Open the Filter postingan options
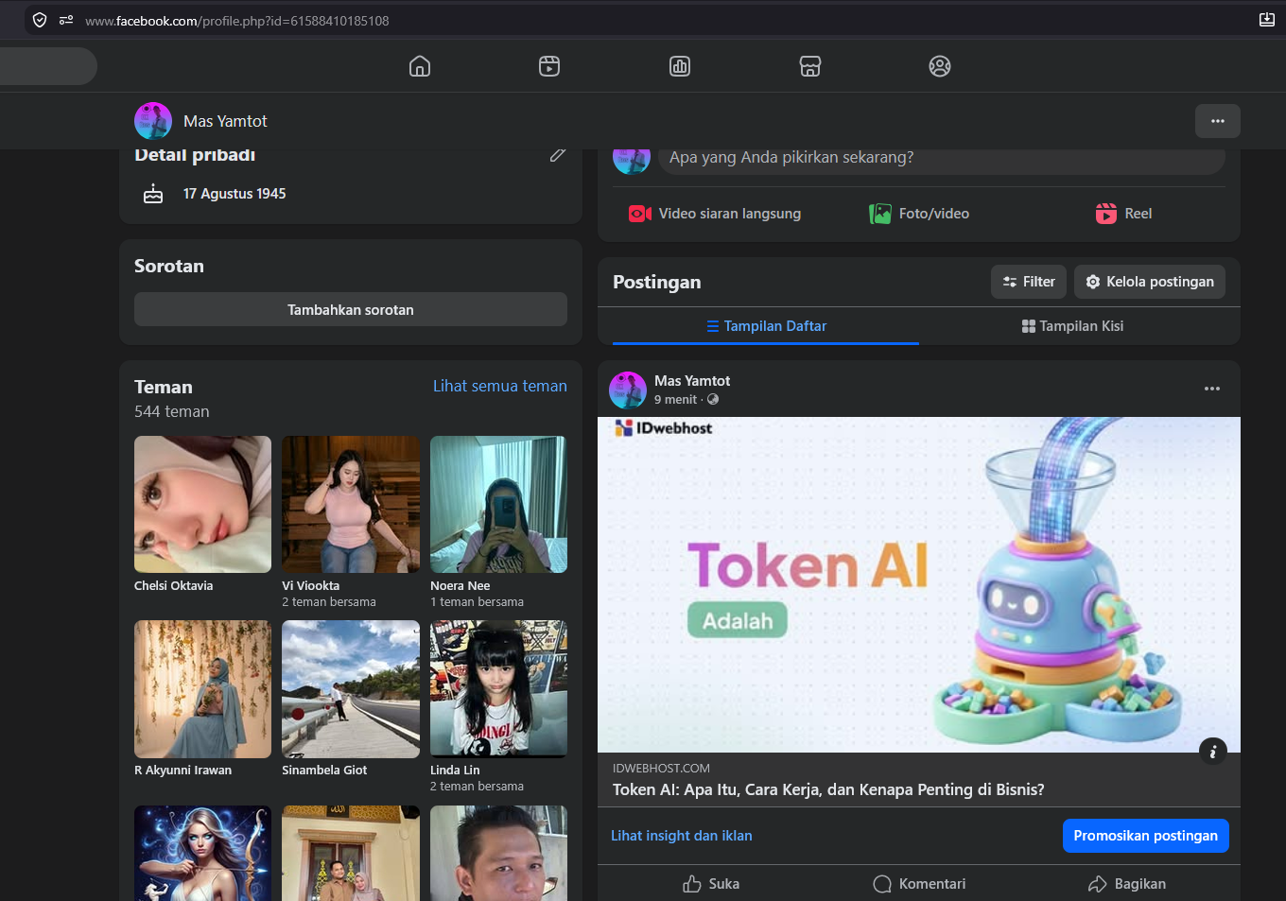 tap(1029, 282)
